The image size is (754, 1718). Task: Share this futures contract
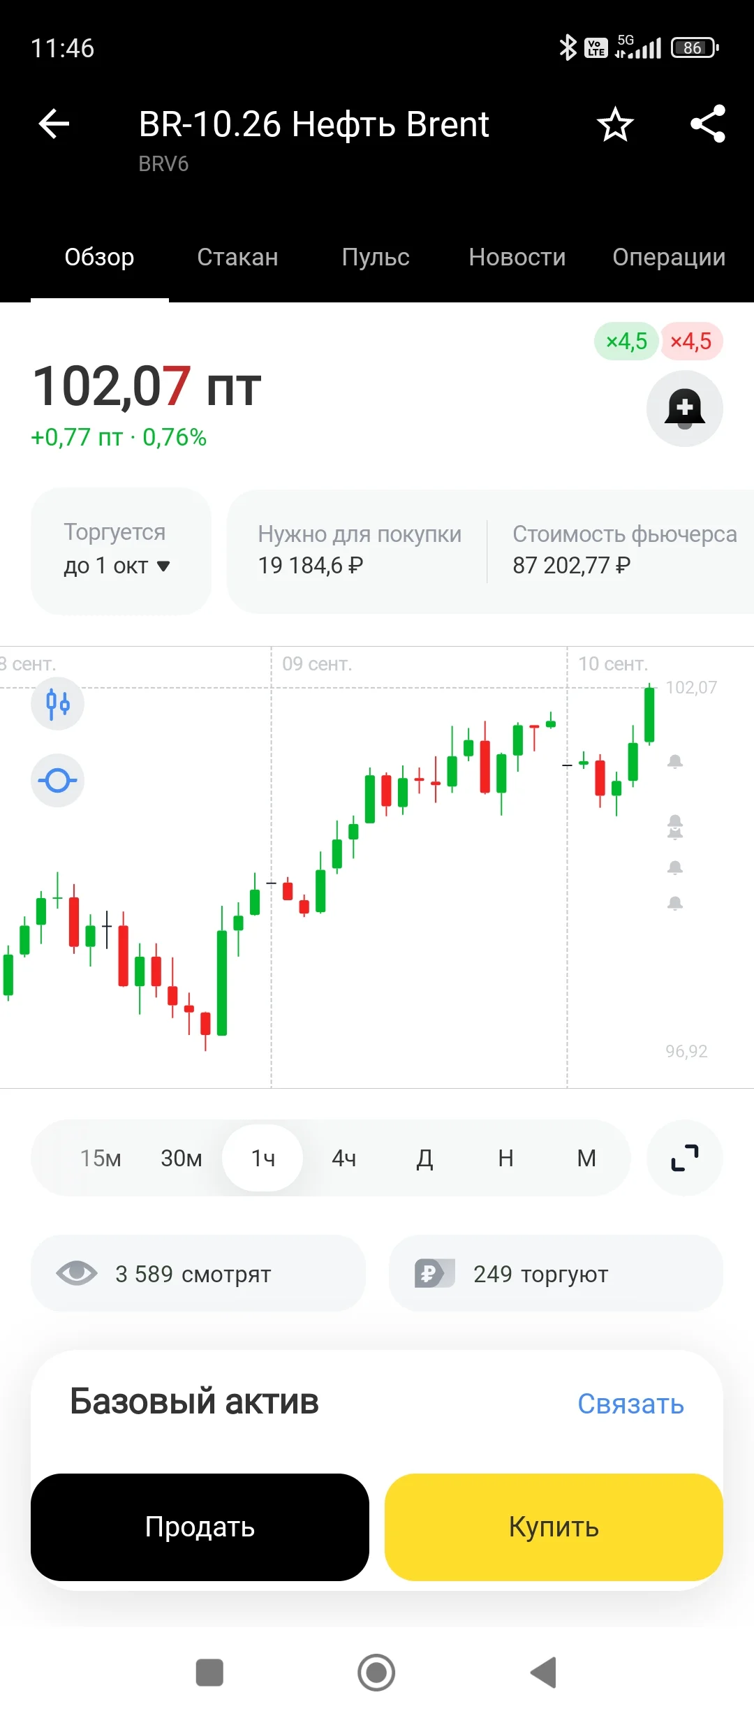point(708,124)
